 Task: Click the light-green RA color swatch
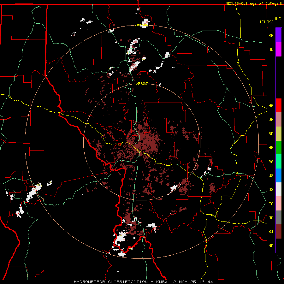pos(279,162)
